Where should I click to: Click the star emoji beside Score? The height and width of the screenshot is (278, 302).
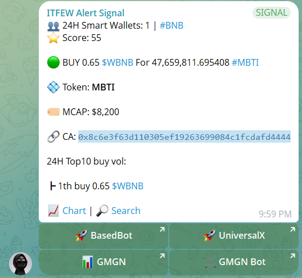click(x=53, y=38)
